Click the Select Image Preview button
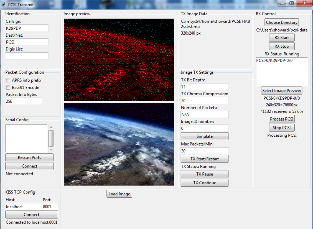313x229 pixels. 282,91
